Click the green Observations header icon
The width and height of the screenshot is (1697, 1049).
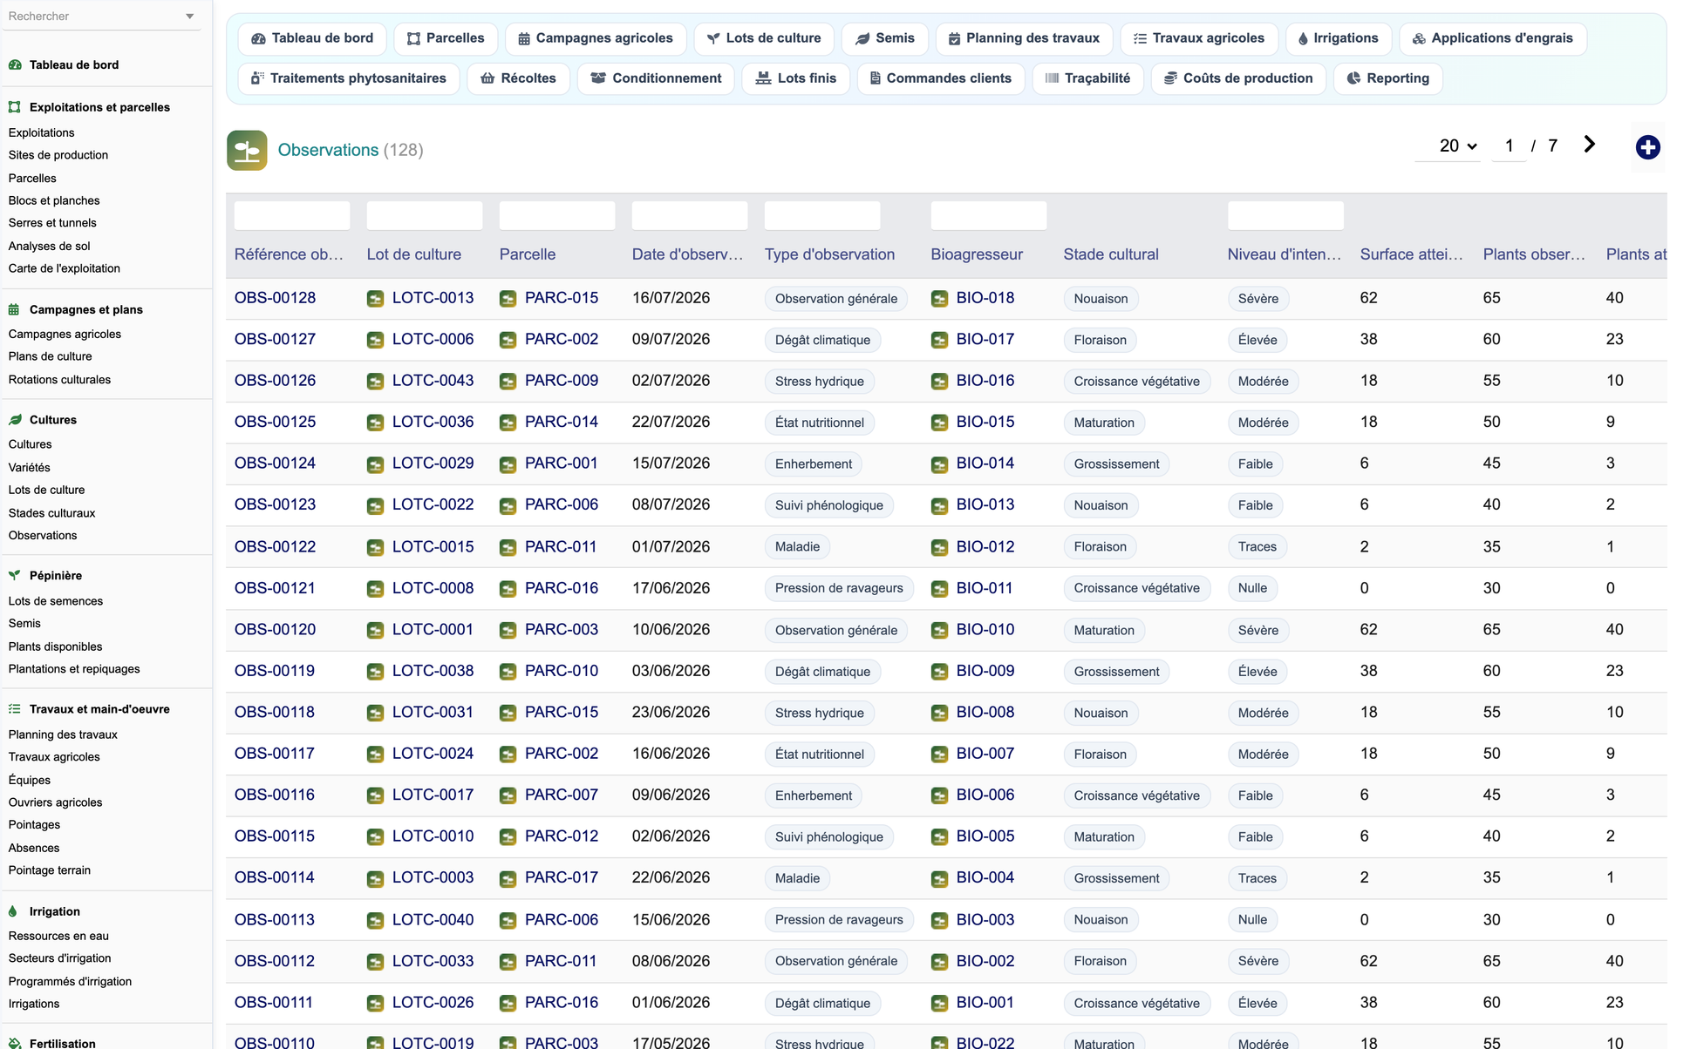pyautogui.click(x=247, y=150)
